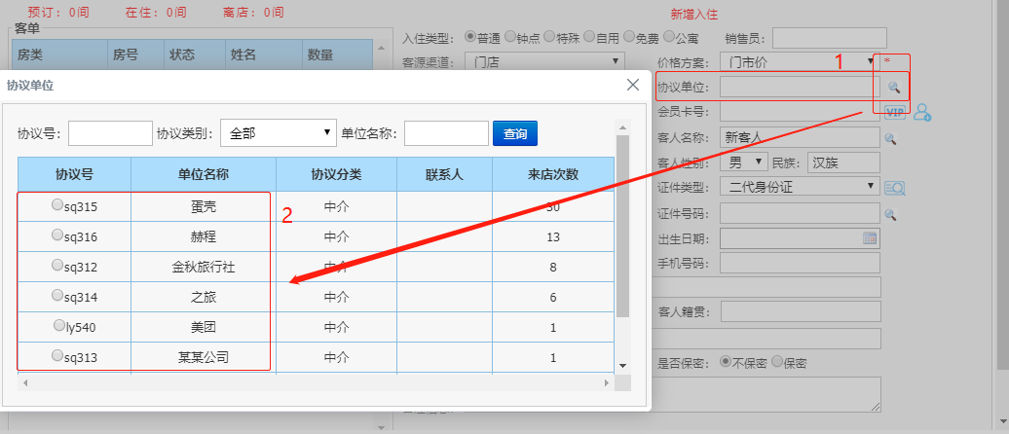Click the magnifier beside 客人名称 field
The height and width of the screenshot is (434, 1009).
pos(890,138)
